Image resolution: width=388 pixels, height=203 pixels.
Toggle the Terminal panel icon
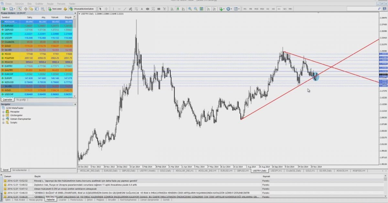tap(37, 9)
